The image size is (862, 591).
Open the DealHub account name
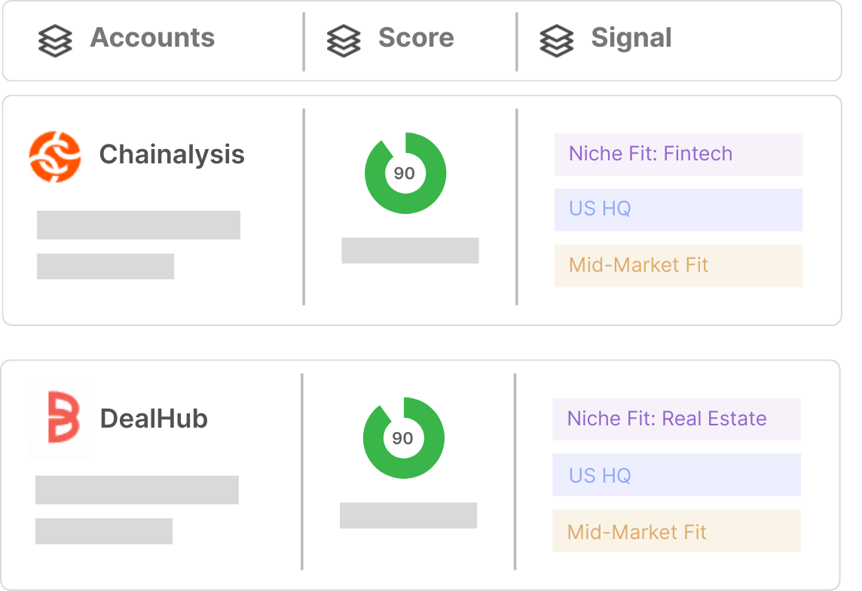click(154, 419)
